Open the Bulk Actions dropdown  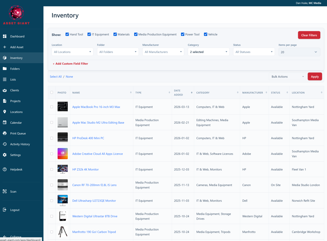tap(287, 76)
